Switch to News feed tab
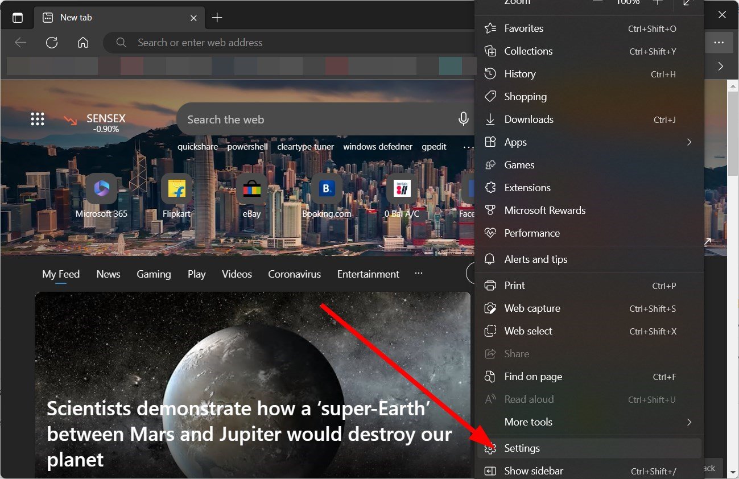The width and height of the screenshot is (739, 479). 108,274
